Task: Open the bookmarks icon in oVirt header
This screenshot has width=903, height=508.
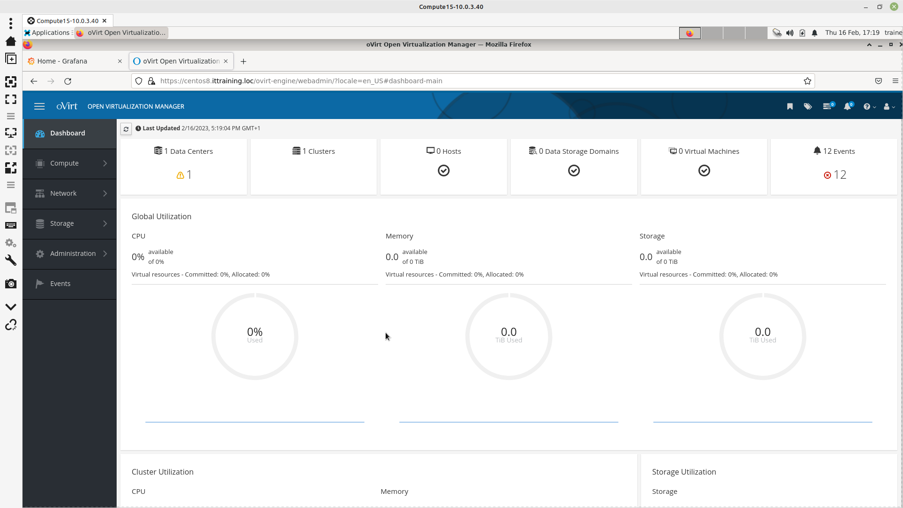Action: click(x=790, y=107)
